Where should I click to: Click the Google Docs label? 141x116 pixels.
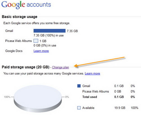click(x=14, y=51)
